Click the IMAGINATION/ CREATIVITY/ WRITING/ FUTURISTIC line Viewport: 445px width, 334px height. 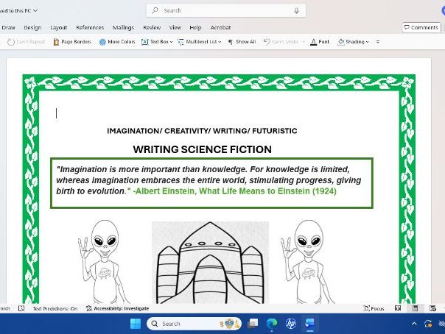click(202, 131)
